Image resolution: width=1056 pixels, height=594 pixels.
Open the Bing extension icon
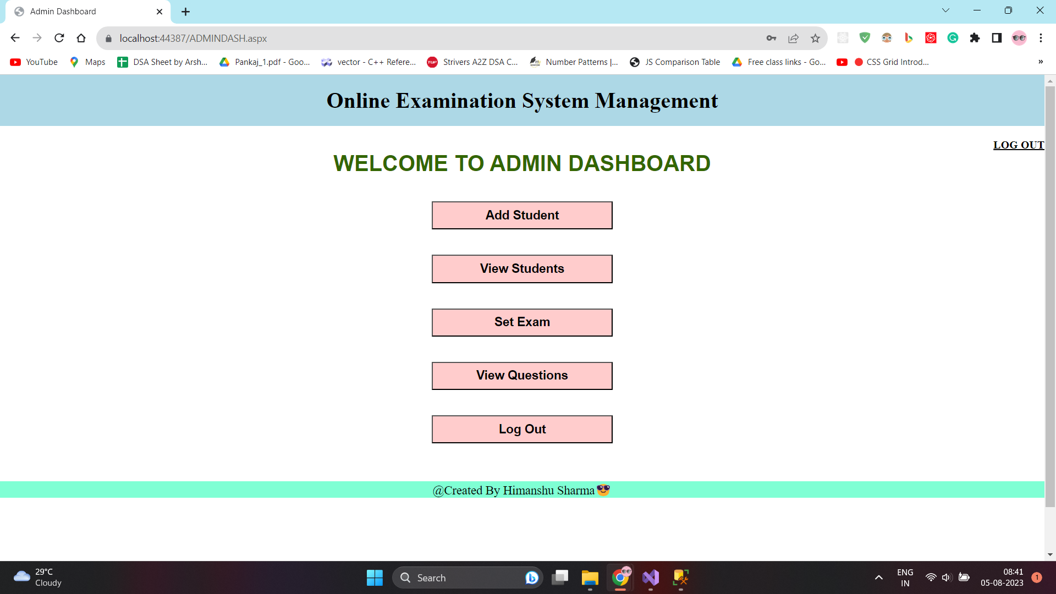(908, 38)
